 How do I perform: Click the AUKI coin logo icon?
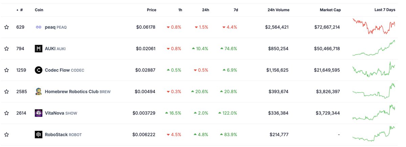39,49
